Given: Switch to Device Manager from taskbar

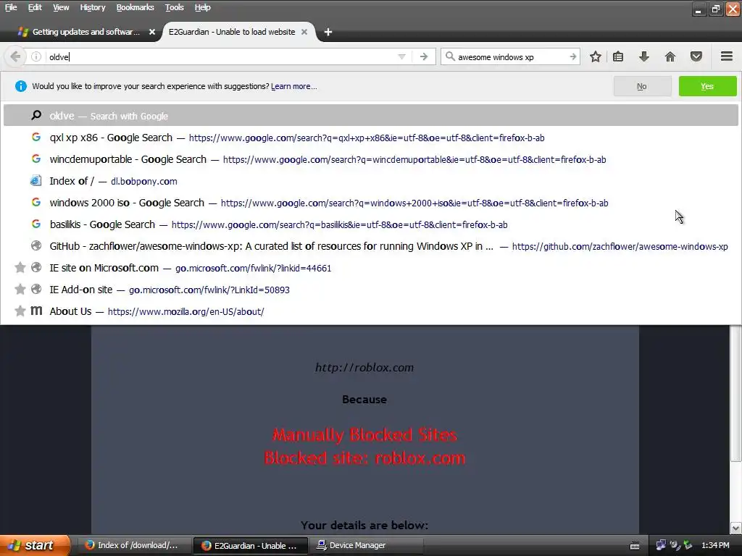Looking at the screenshot, I should (366, 545).
